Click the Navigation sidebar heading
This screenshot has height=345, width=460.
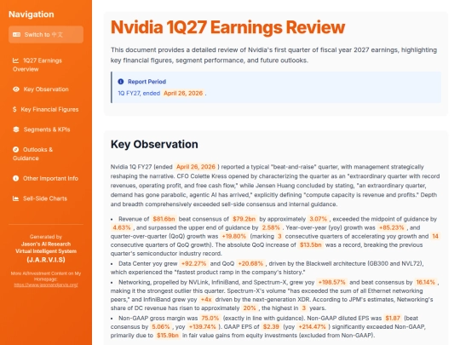(32, 14)
